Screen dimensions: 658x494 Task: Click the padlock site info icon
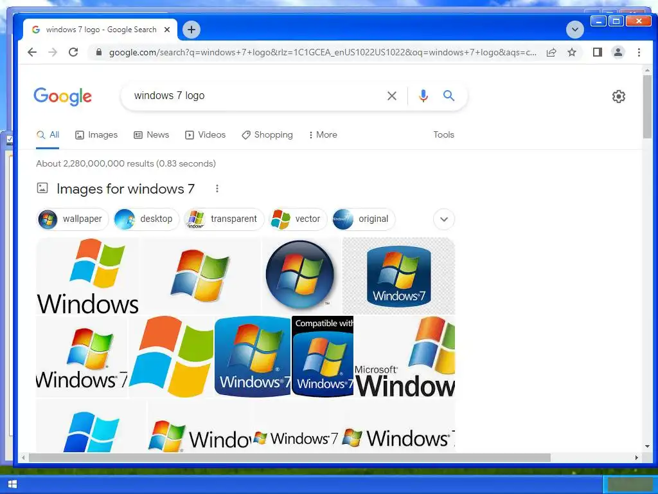(x=99, y=52)
